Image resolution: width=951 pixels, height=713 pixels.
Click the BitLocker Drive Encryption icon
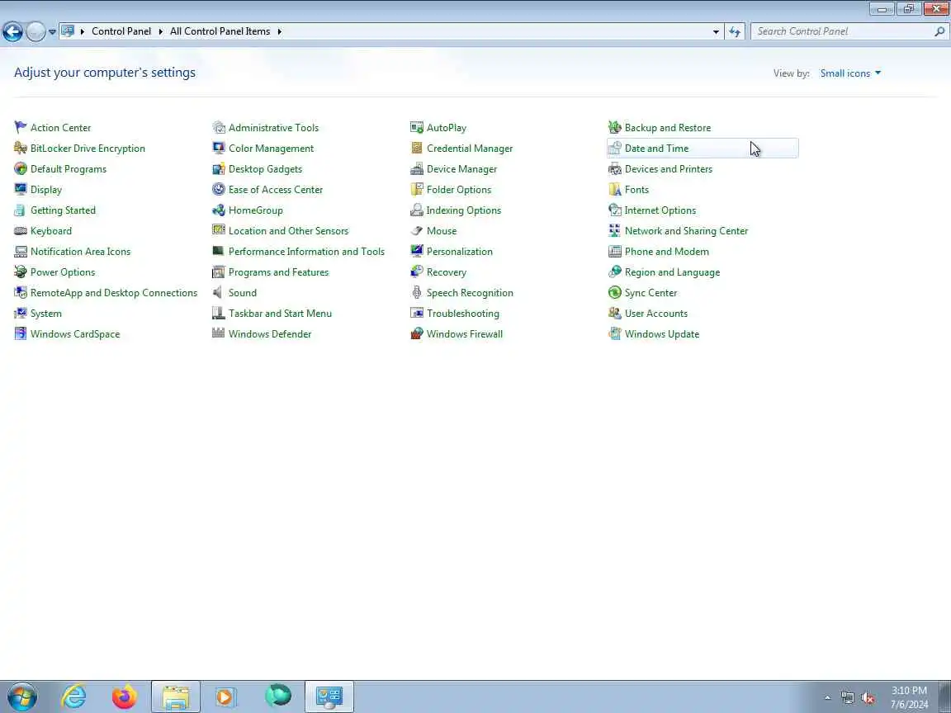(21, 148)
